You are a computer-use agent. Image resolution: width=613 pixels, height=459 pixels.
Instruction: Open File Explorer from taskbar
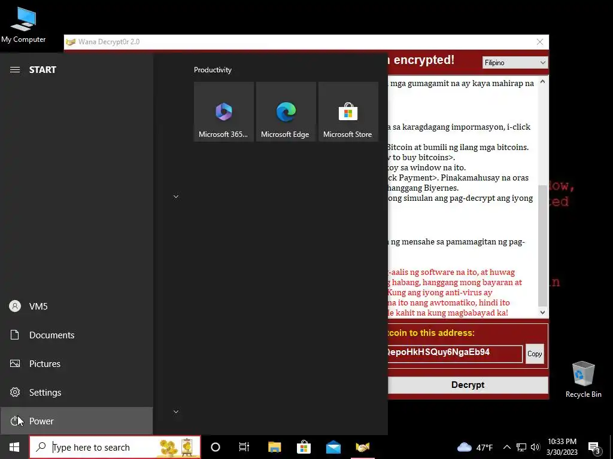click(x=274, y=447)
